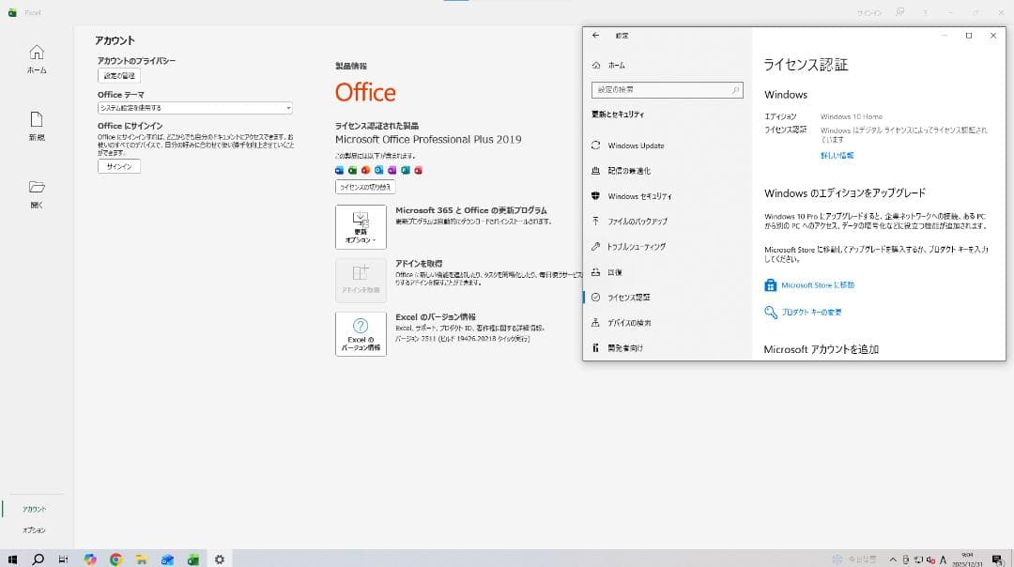Click the ライセンスの切り替え button
Viewport: 1014px width, 567px height.
click(365, 187)
